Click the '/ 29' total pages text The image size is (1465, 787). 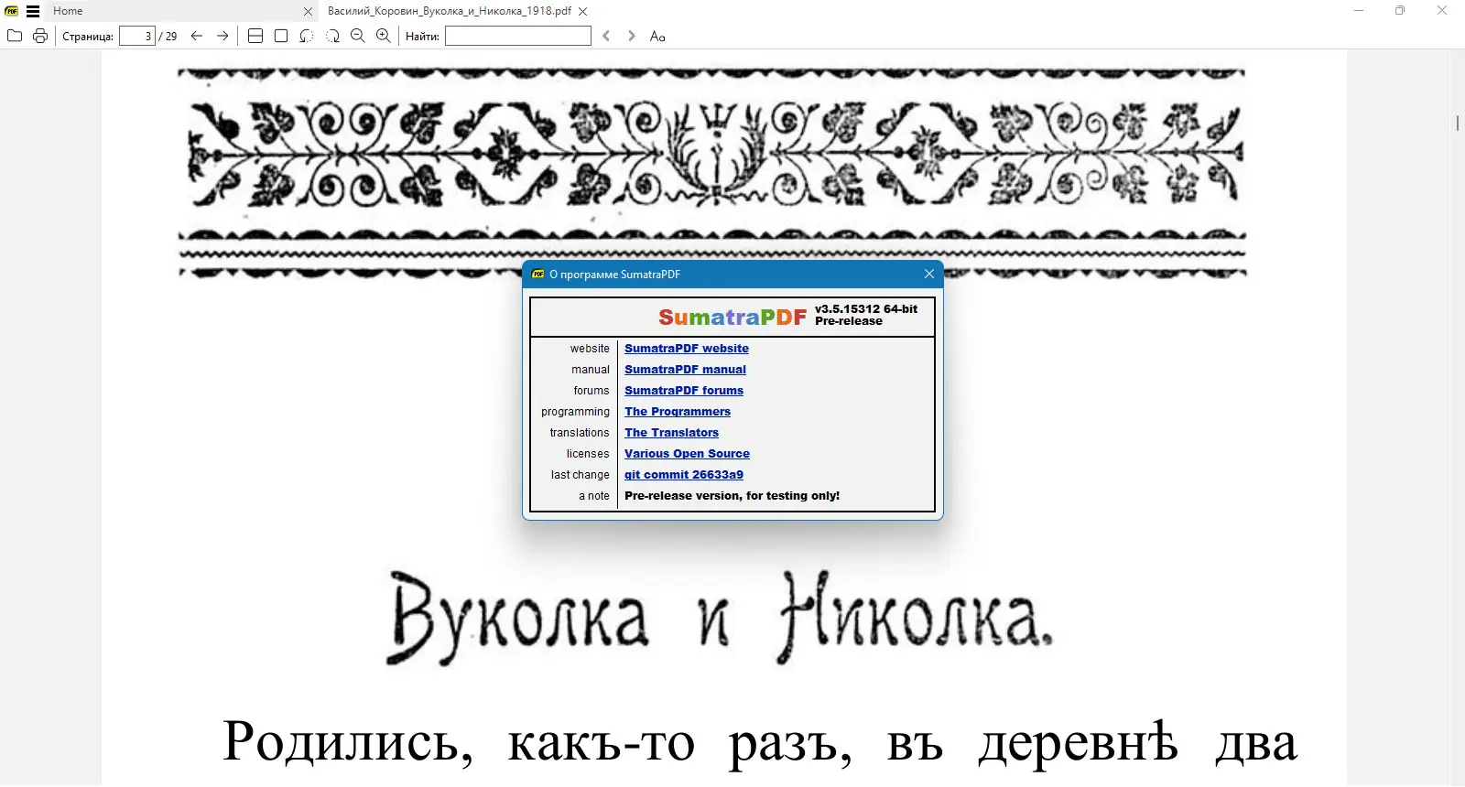click(x=168, y=37)
